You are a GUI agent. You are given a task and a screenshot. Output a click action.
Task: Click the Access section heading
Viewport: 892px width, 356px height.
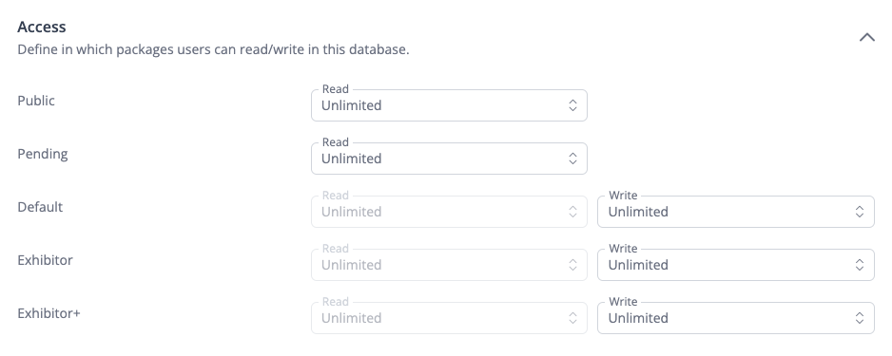(x=42, y=27)
